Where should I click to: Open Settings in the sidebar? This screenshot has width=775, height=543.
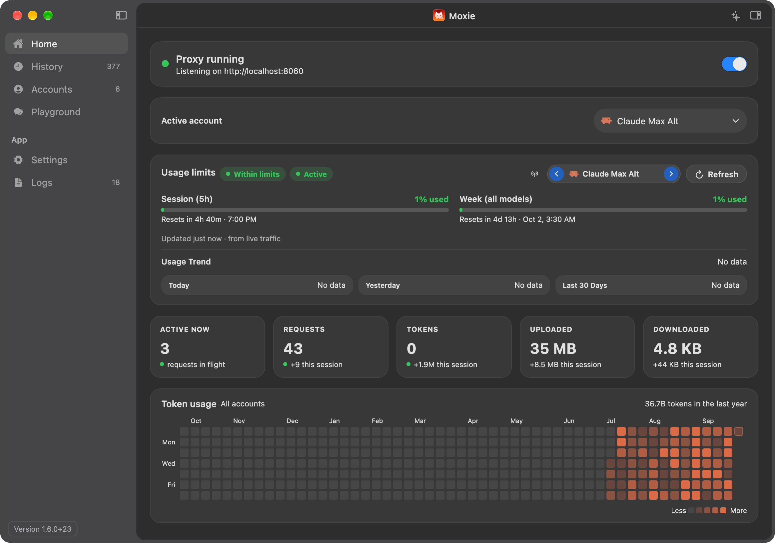67,160
